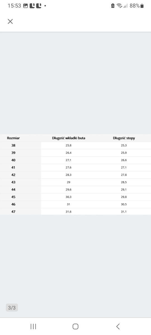Tap insole length 30,3 for size 45
The height and width of the screenshot is (335, 151).
point(69,197)
